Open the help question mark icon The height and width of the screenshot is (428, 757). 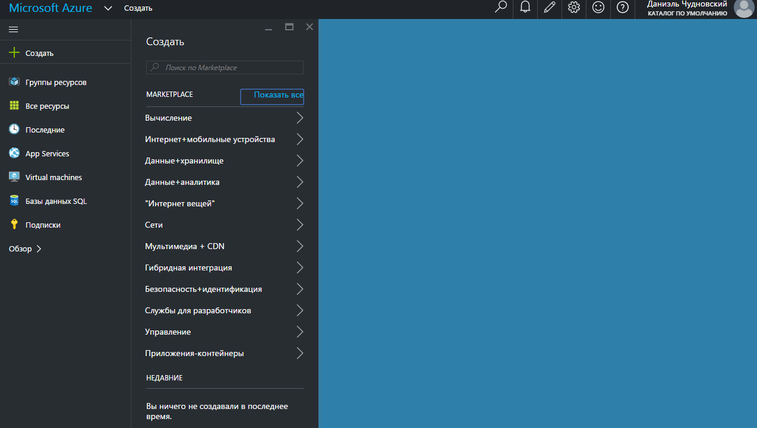[x=623, y=7]
